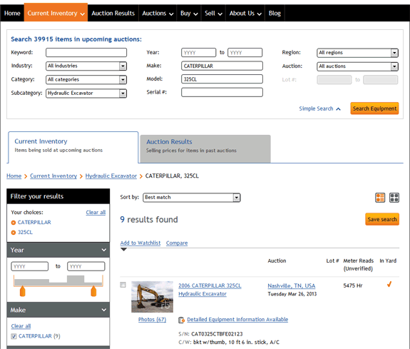Click the Keyword input field
The height and width of the screenshot is (349, 410).
[x=86, y=52]
